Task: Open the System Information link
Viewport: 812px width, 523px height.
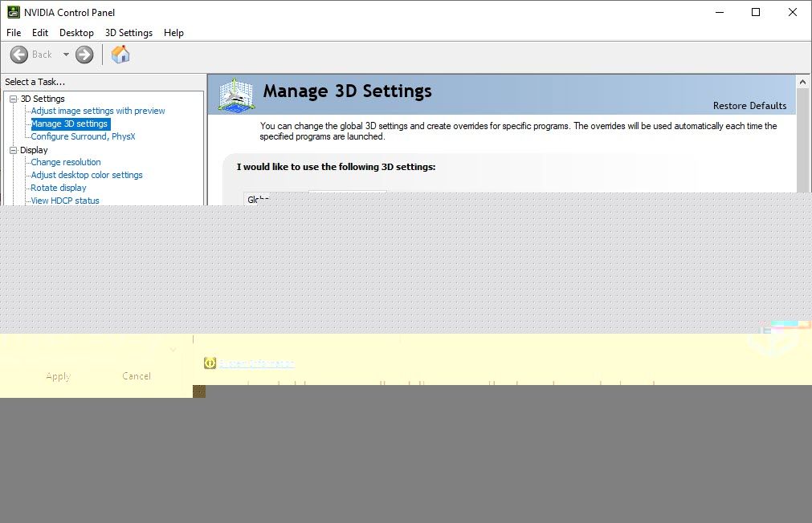Action: pos(256,363)
